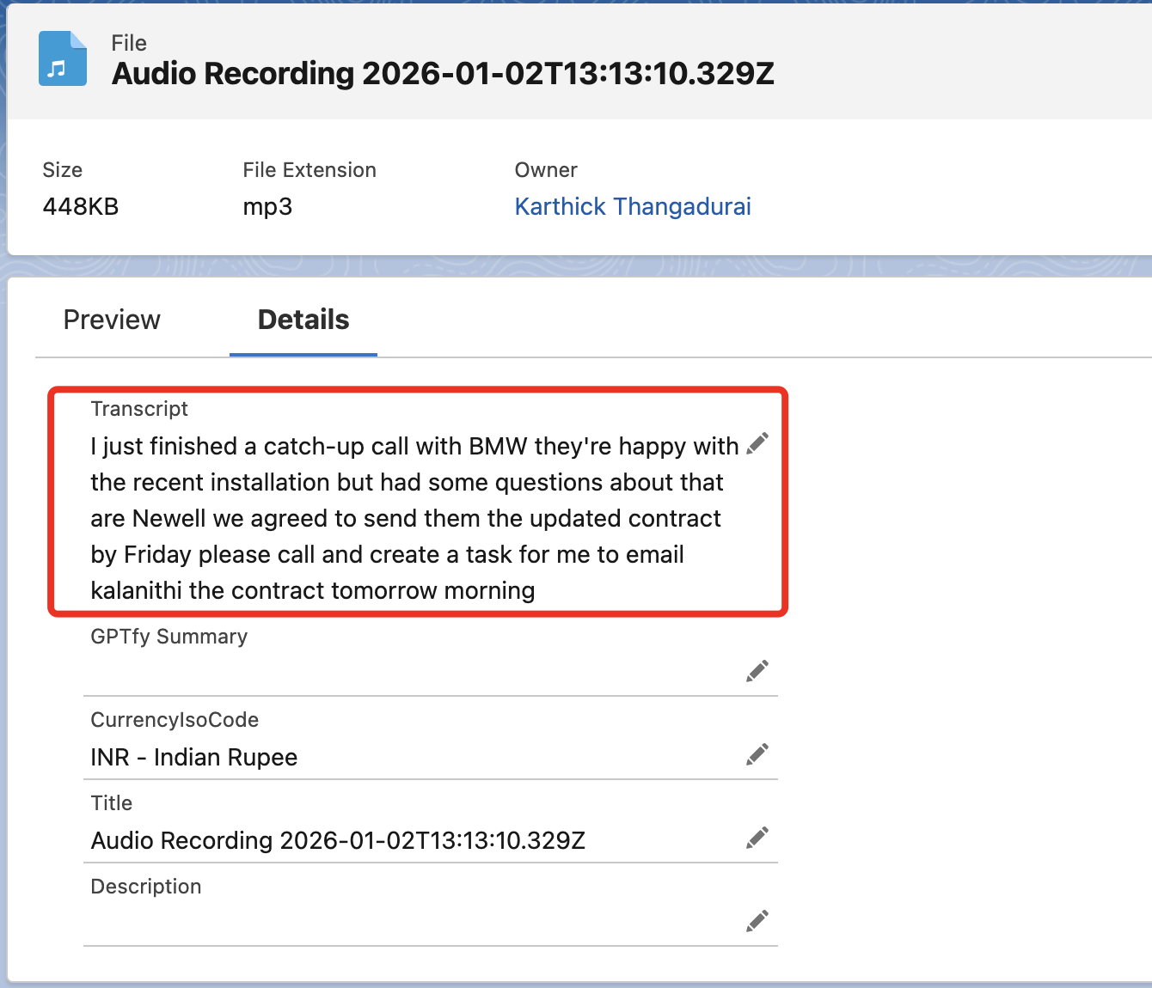Click the Title field edit pencil
Image resolution: width=1152 pixels, height=988 pixels.
pyautogui.click(x=757, y=838)
